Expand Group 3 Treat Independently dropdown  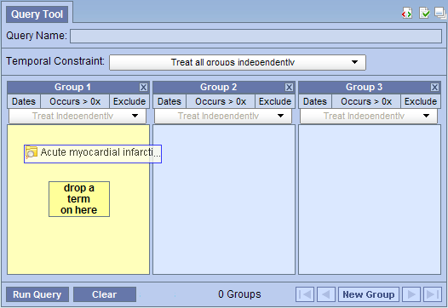tap(369, 116)
